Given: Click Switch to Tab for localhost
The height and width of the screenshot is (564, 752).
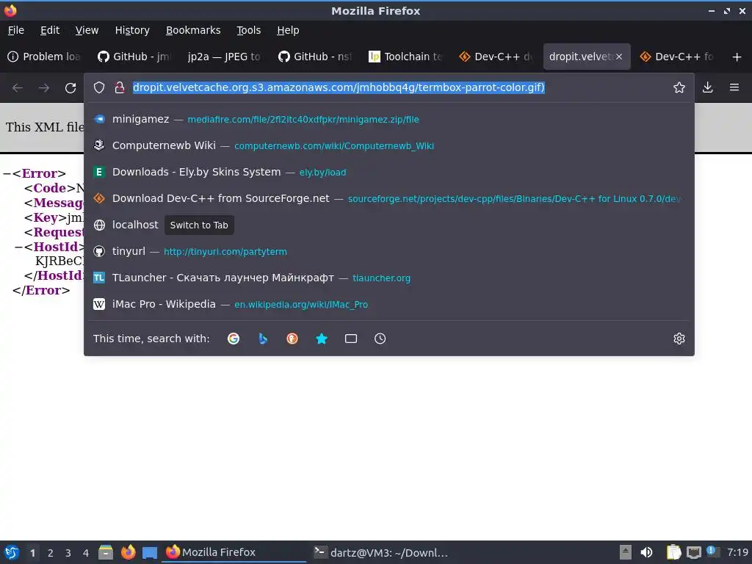Looking at the screenshot, I should click(199, 225).
